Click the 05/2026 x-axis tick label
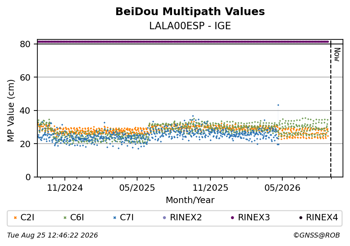Viewport: 350px width, 246px height. [x=282, y=188]
